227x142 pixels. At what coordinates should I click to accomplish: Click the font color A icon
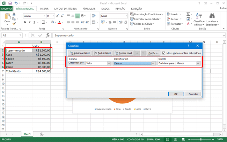(x=60, y=22)
